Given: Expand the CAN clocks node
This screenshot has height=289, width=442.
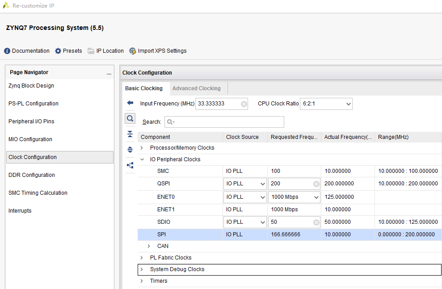Looking at the screenshot, I should pyautogui.click(x=149, y=246).
